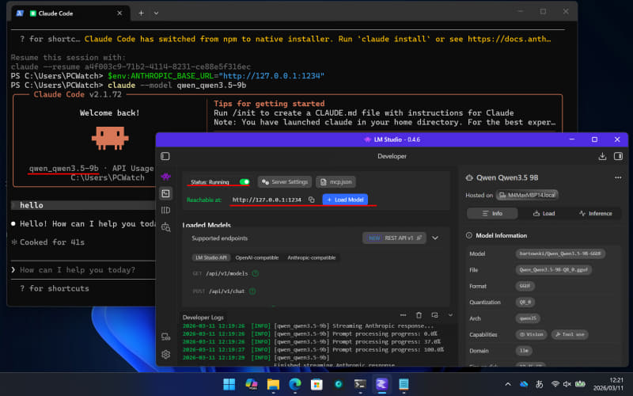Click the Qwen3.5-9B-Q8_0.gguf file chip
This screenshot has width=633, height=396.
click(x=553, y=270)
